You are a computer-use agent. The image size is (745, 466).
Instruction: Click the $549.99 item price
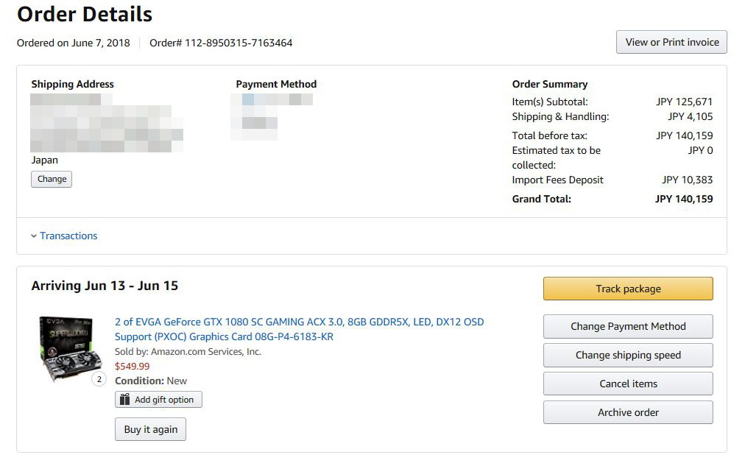[x=132, y=366]
